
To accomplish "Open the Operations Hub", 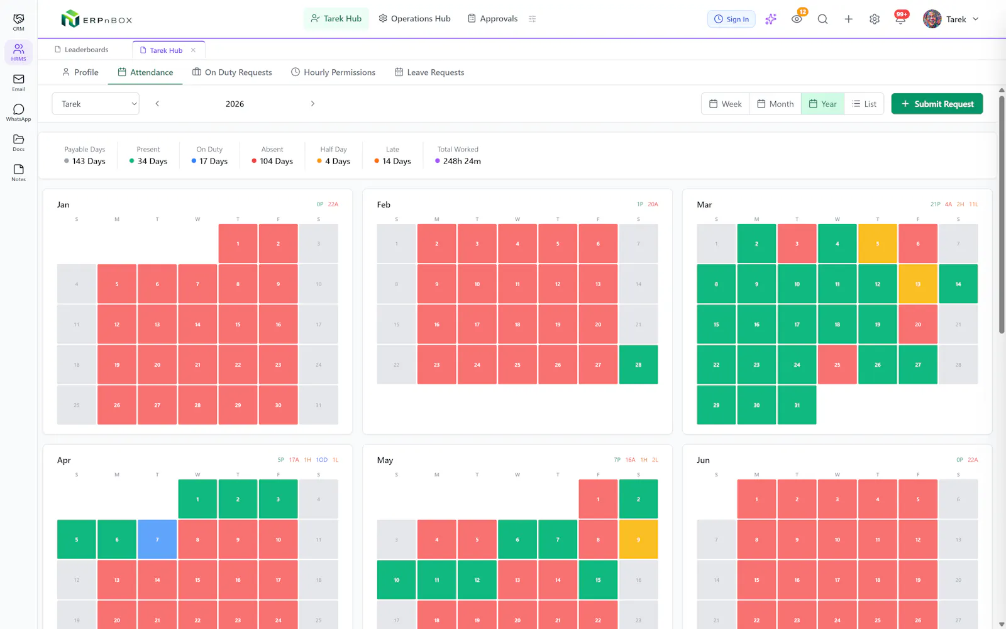I will click(x=414, y=19).
